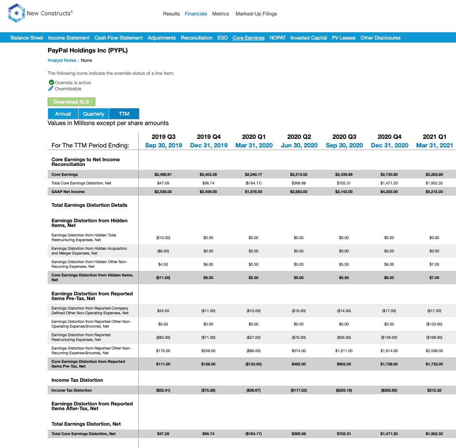The image size is (456, 448).
Task: Select the TTM period view
Action: pos(124,114)
